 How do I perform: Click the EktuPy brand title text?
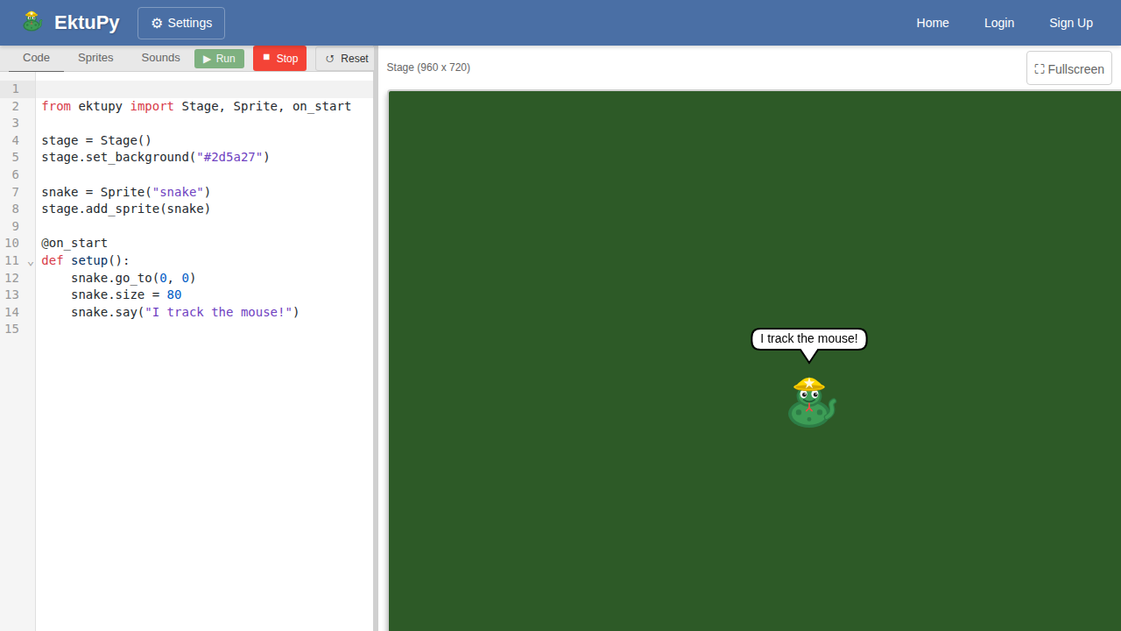(87, 23)
